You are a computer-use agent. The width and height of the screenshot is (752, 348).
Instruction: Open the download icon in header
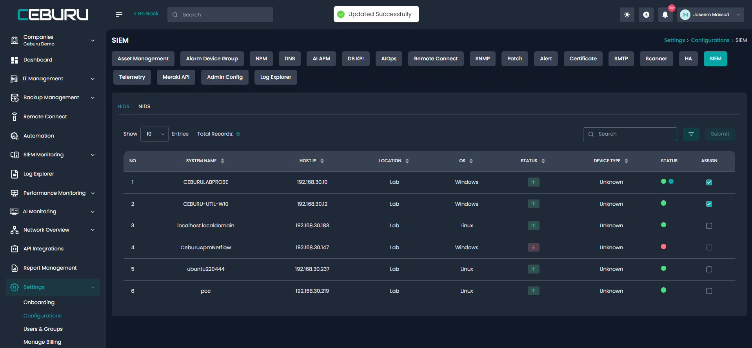tap(646, 15)
